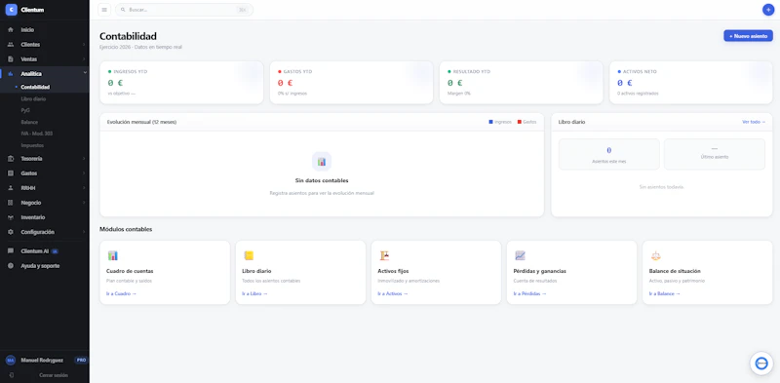Click the Ventas document icon
The width and height of the screenshot is (780, 383).
[11, 59]
